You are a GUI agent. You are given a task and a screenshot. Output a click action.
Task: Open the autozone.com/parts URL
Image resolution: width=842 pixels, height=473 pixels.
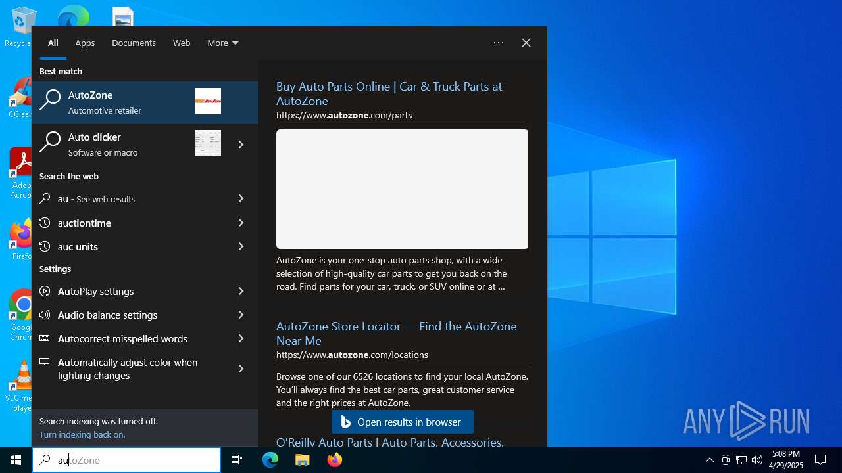click(x=344, y=115)
